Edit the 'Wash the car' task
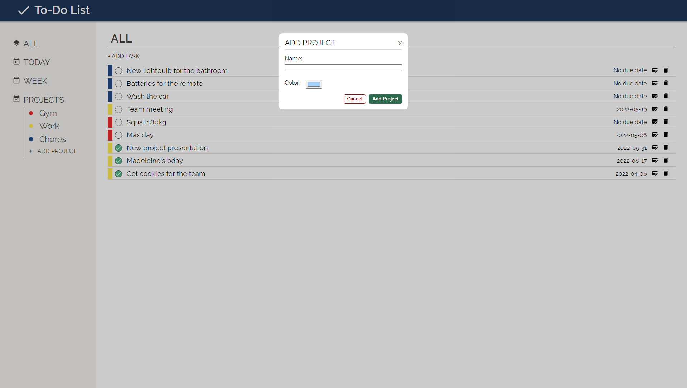The width and height of the screenshot is (687, 388). (655, 96)
